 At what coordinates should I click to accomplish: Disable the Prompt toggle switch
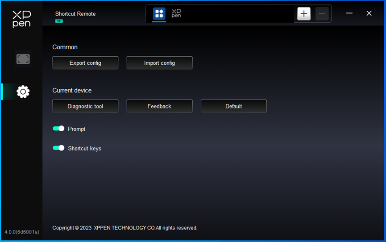coord(58,129)
